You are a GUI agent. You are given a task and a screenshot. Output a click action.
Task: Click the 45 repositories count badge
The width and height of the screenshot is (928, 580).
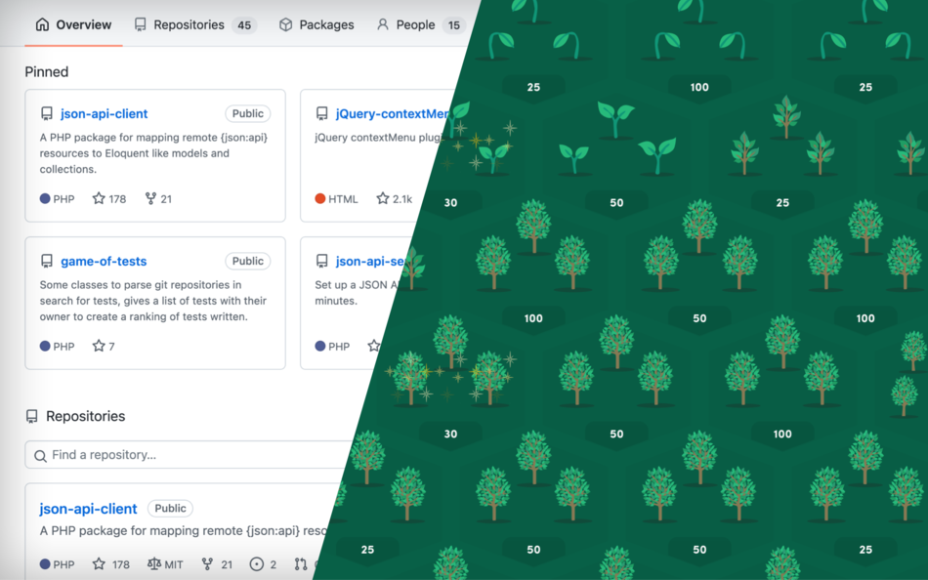[x=244, y=24]
